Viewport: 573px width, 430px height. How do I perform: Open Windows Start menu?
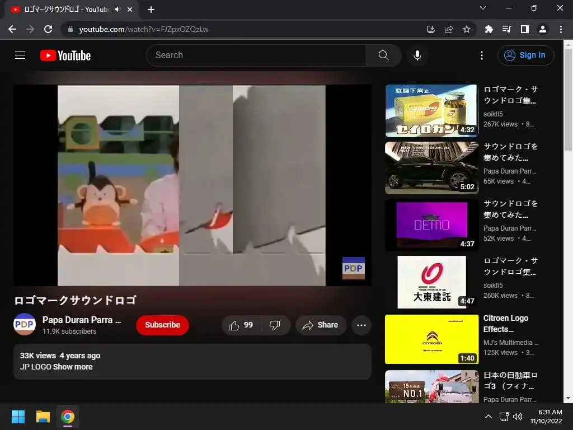pos(18,417)
